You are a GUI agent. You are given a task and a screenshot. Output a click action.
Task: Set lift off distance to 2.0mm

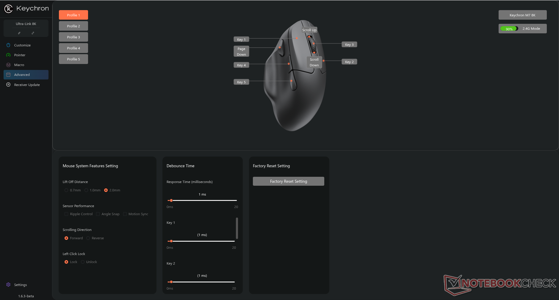point(106,190)
